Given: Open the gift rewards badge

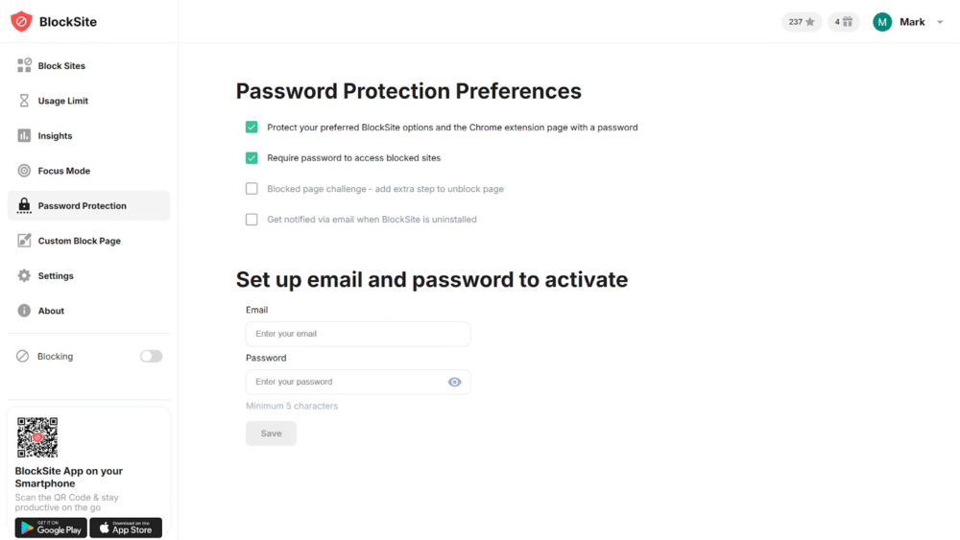Looking at the screenshot, I should point(843,22).
